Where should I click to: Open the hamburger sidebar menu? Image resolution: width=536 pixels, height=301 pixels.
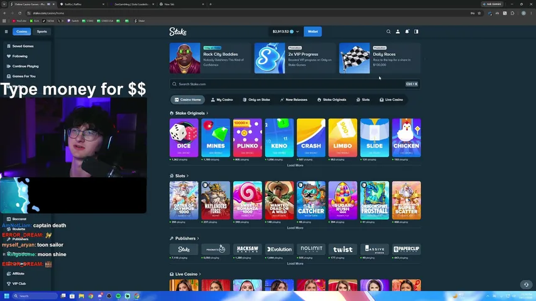coord(6,31)
